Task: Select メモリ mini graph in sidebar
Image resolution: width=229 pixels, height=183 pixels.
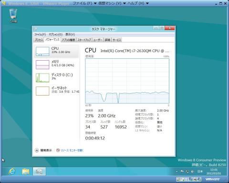Action: point(42,65)
